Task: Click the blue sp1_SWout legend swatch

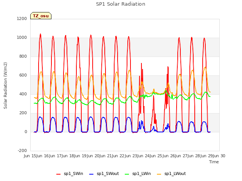Action: point(92,174)
